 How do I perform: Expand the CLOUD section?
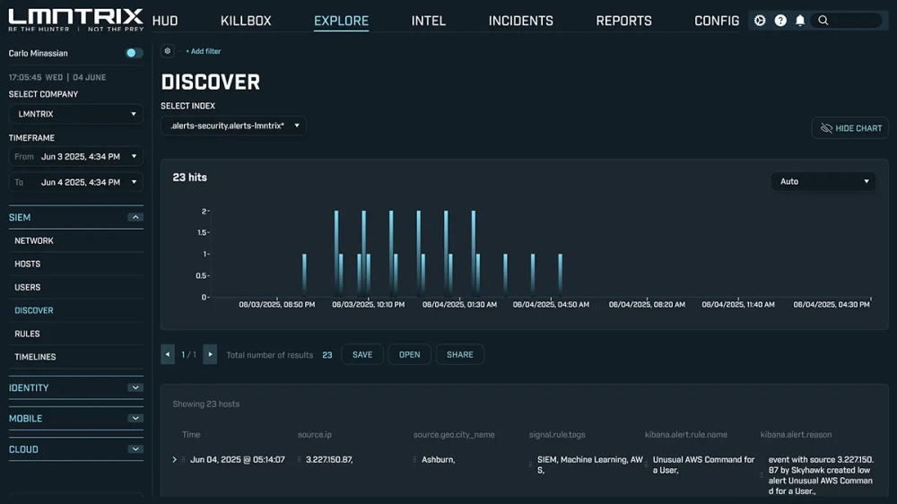tap(135, 449)
